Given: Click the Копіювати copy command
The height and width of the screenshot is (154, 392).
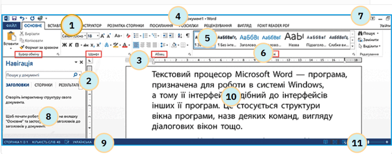Looking at the screenshot, I should [x=31, y=40].
